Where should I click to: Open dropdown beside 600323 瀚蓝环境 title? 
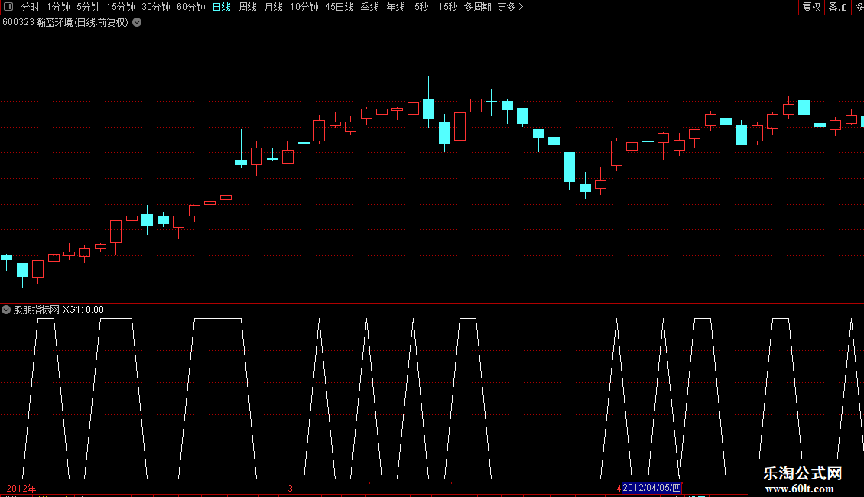point(137,23)
